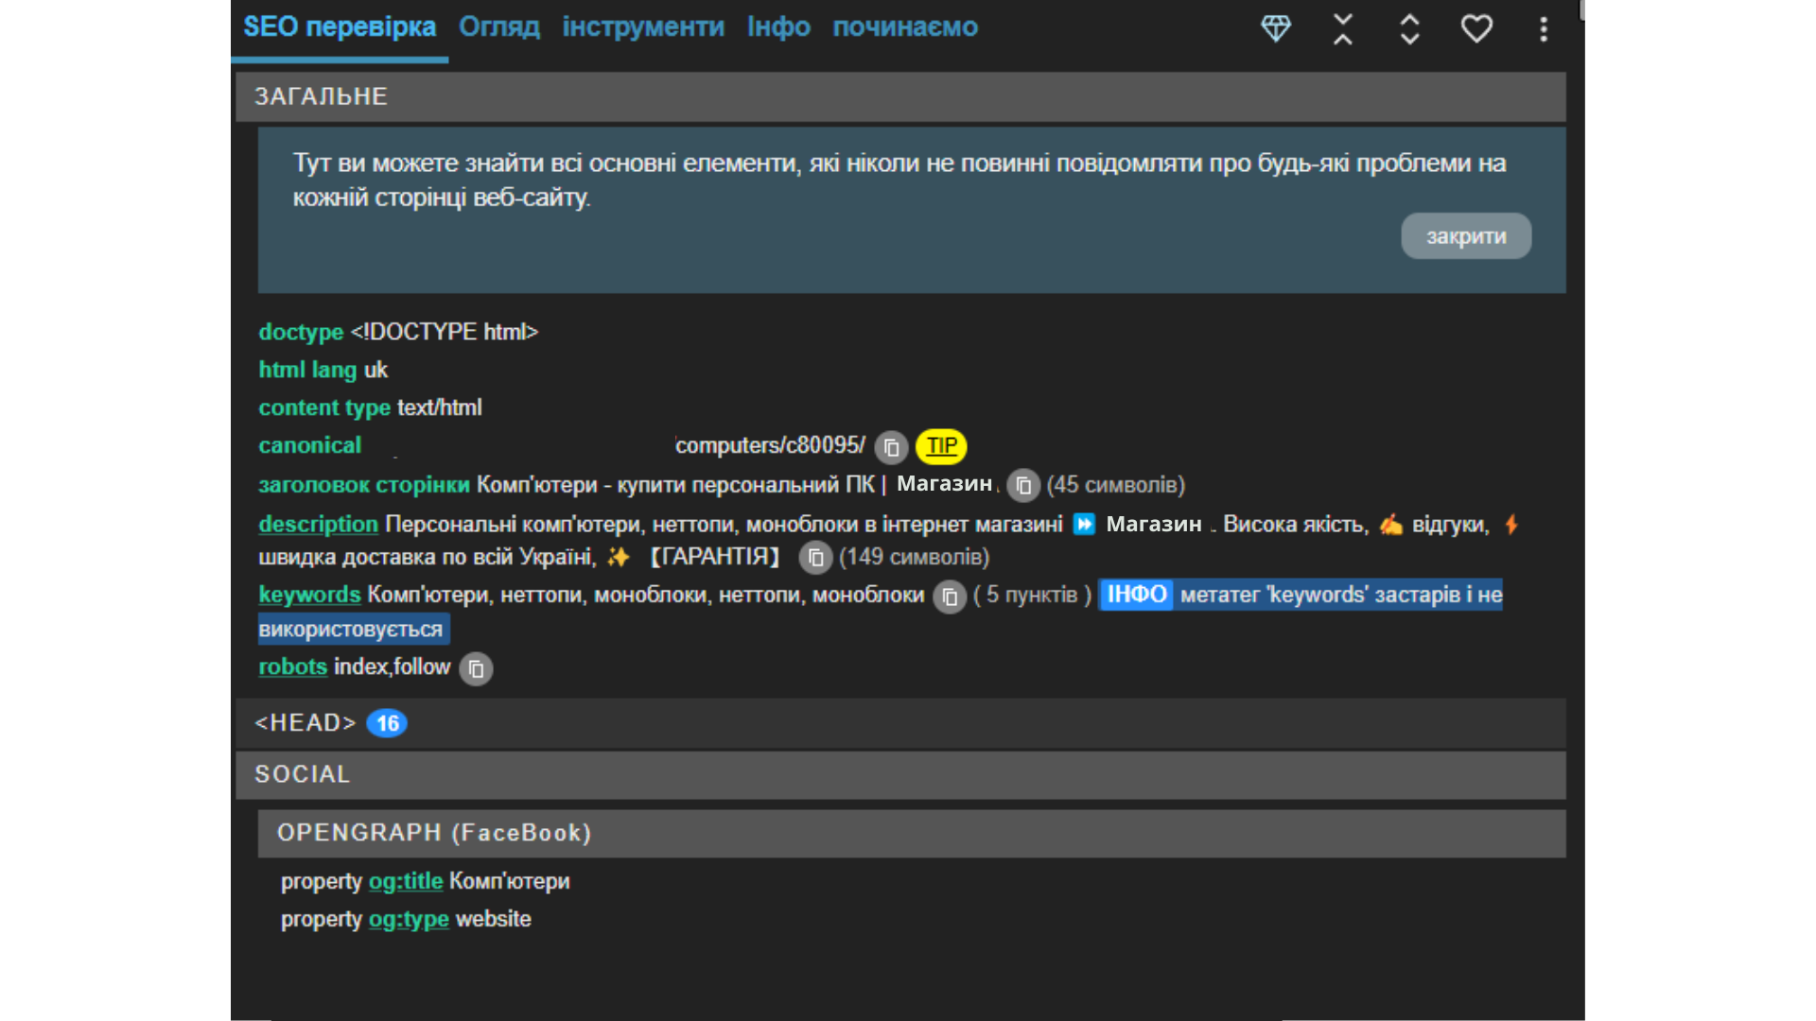Follow the keywords link

coord(309,595)
